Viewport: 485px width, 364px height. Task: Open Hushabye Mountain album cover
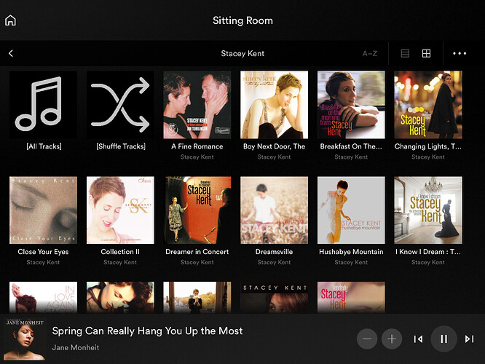tap(351, 210)
